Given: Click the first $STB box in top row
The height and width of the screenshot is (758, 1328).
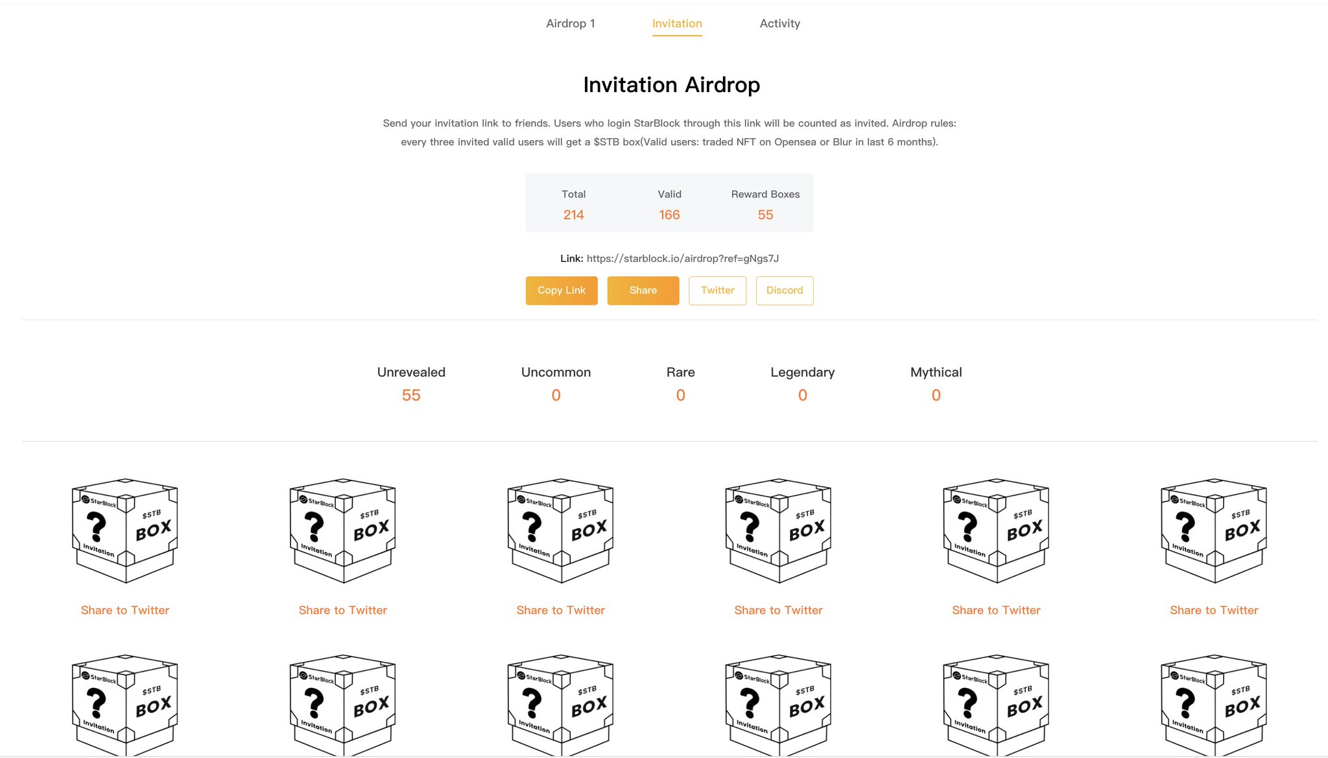Looking at the screenshot, I should point(124,530).
